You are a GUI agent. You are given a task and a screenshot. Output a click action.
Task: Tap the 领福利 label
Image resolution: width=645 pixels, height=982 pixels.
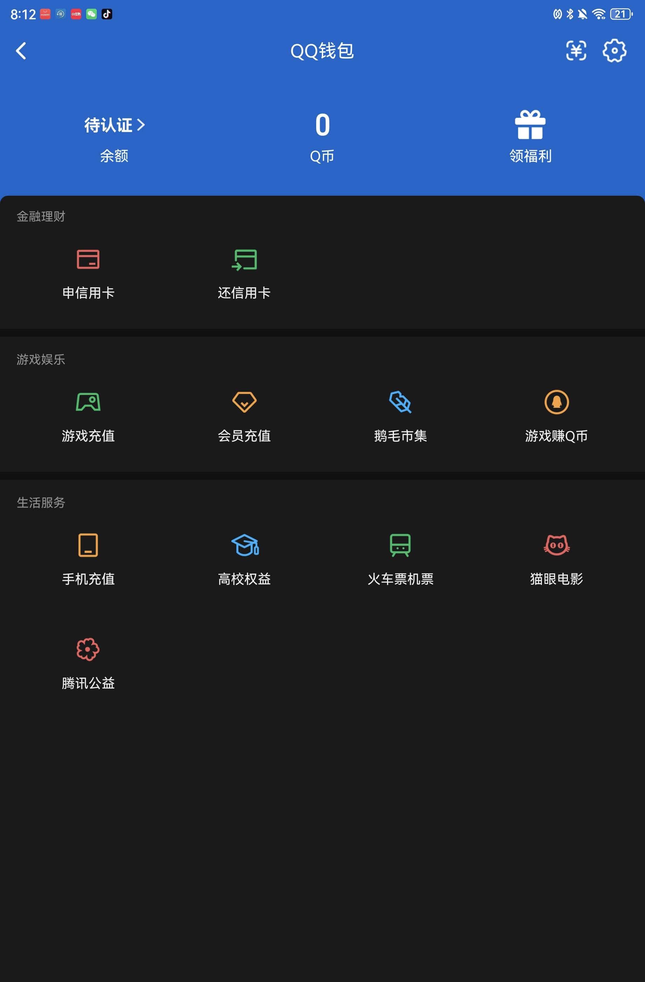coord(530,156)
